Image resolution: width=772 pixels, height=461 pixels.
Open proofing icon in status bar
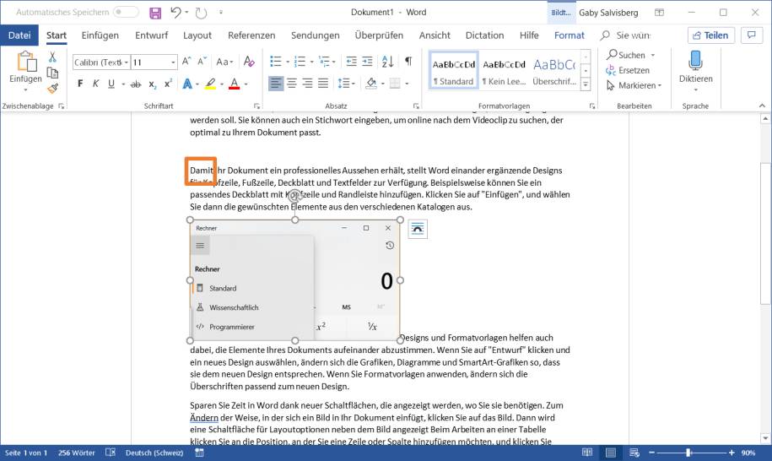coord(111,453)
